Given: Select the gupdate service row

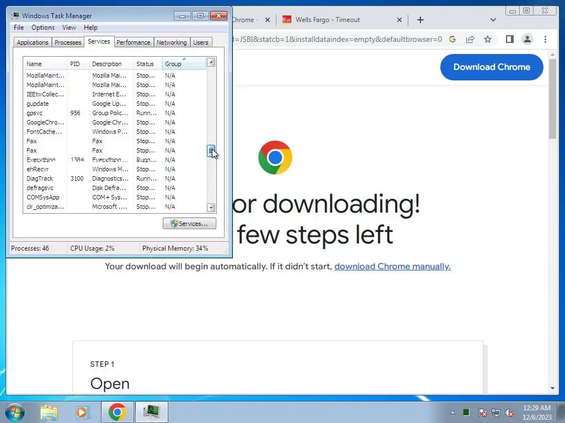Looking at the screenshot, I should pyautogui.click(x=115, y=104).
